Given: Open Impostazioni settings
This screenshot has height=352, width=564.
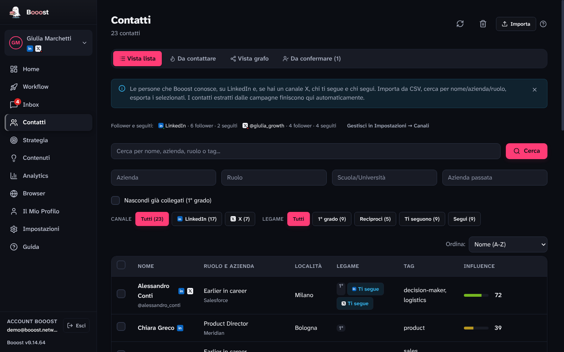Looking at the screenshot, I should [49, 229].
